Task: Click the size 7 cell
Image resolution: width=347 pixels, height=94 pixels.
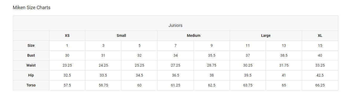Action: point(175,45)
